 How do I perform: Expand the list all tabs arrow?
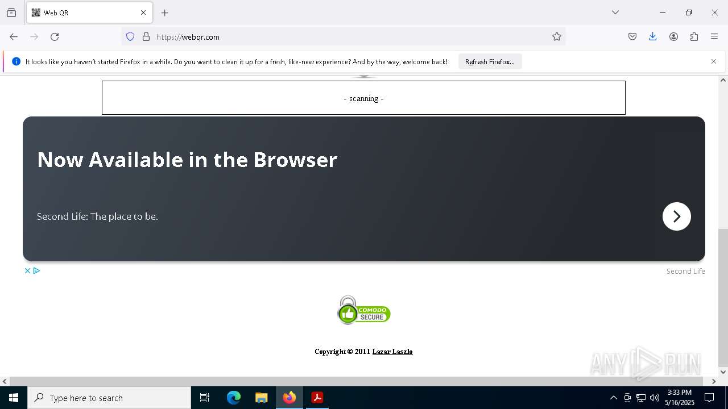(x=615, y=12)
